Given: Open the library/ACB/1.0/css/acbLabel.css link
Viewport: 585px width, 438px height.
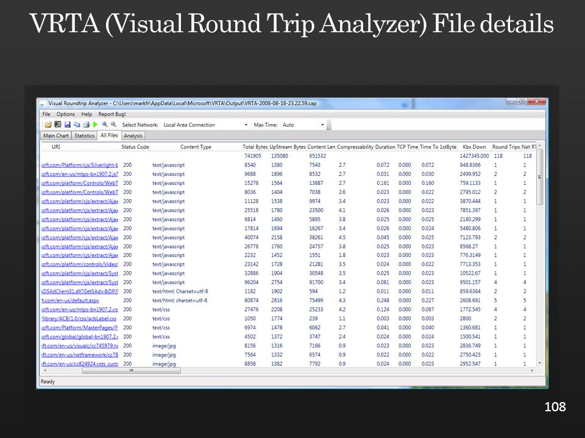Looking at the screenshot, I should tap(79, 318).
